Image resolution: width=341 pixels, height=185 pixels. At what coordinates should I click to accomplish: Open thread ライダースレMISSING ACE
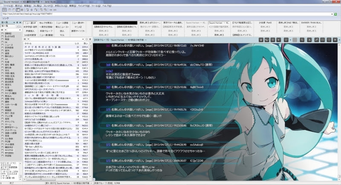click(x=37, y=53)
